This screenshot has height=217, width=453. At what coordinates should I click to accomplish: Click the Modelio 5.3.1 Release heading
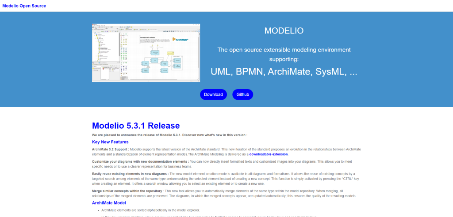pos(136,126)
